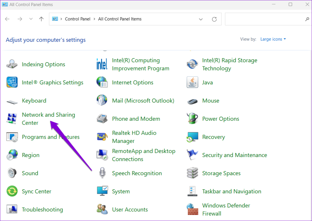The height and width of the screenshot is (221, 312).
Task: Open the 'View by: Large icons' dropdown
Action: (x=273, y=39)
